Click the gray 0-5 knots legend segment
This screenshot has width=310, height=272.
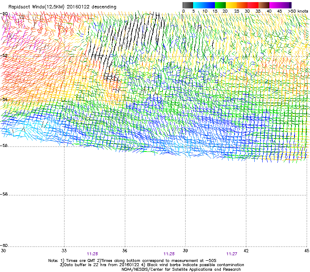coord(188,5)
